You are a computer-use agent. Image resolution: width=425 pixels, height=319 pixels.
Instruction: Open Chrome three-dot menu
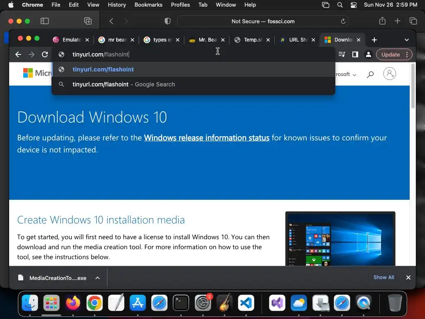click(407, 54)
